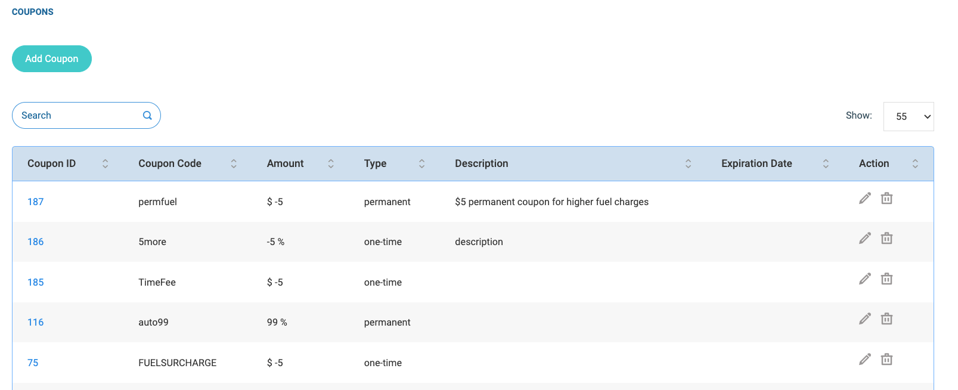Select the TimeFee coupon code cell

click(x=157, y=283)
